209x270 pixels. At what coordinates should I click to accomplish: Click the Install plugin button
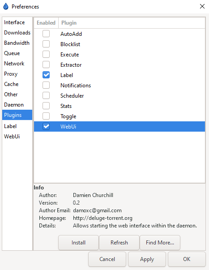tap(78, 243)
